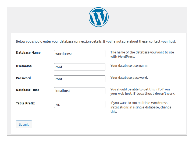The width and height of the screenshot is (196, 141).
Task: Submit the database connection form
Action: click(24, 124)
